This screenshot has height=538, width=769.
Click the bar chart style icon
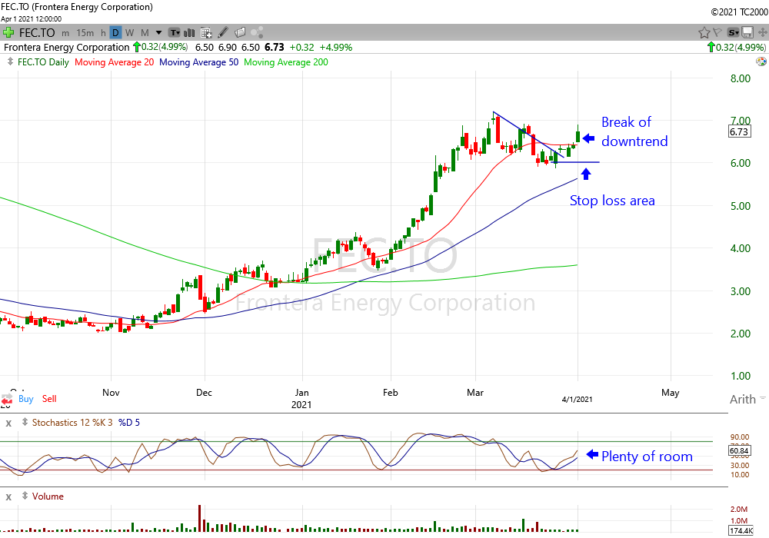[189, 33]
